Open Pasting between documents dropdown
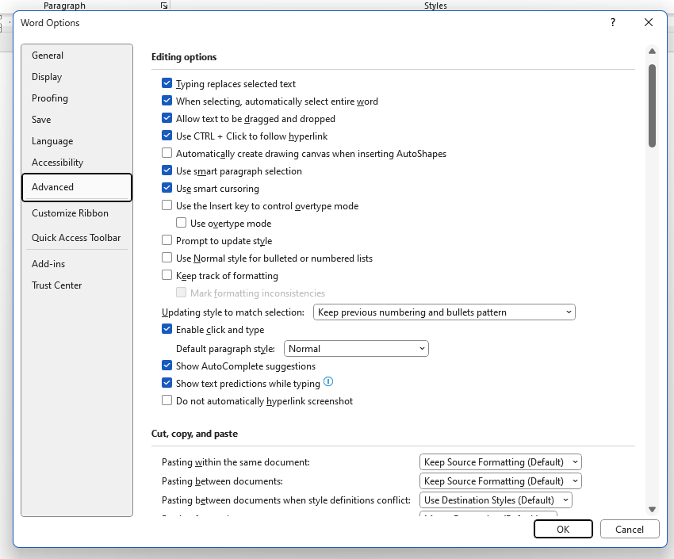This screenshot has height=559, width=674. (500, 481)
